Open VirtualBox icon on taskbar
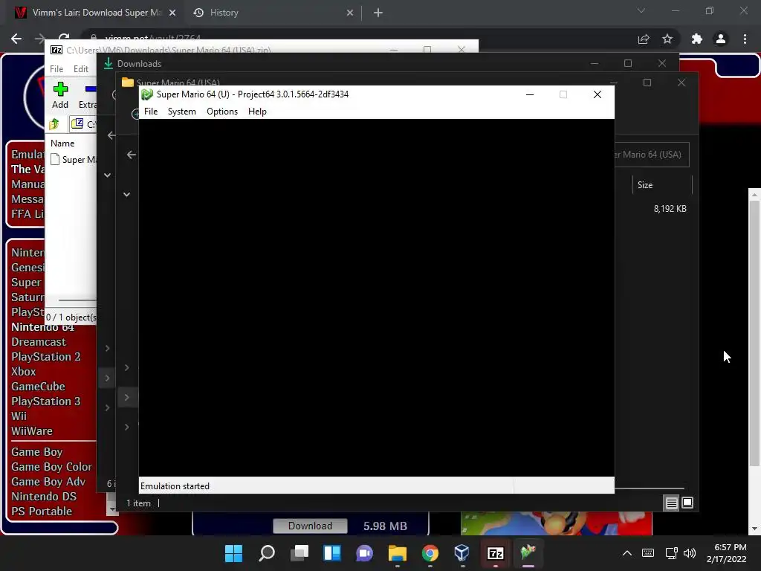Image resolution: width=761 pixels, height=571 pixels. point(462,553)
